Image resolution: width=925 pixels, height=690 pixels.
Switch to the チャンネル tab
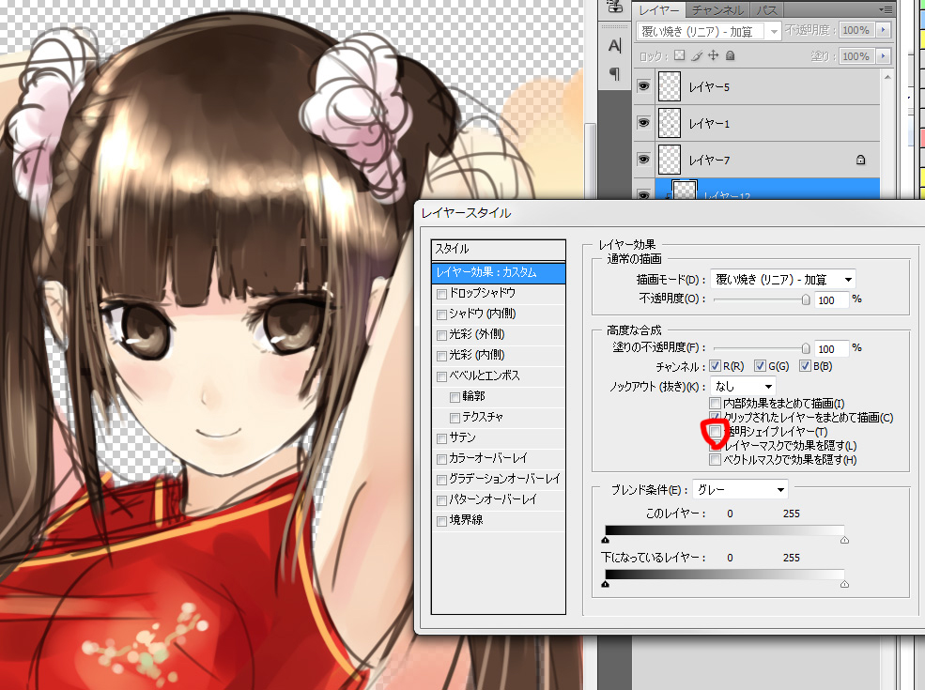click(x=717, y=10)
